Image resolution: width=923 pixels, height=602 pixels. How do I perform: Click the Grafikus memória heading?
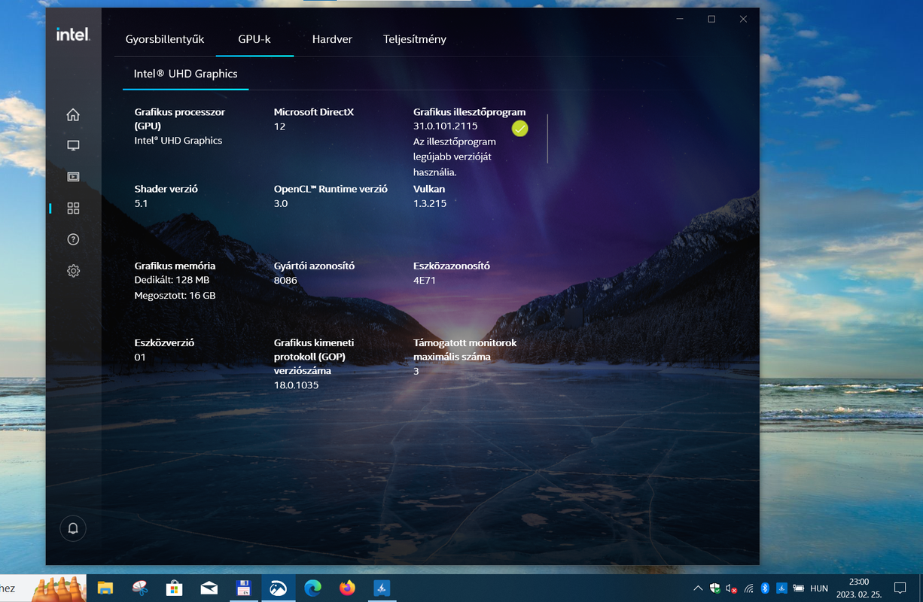175,266
